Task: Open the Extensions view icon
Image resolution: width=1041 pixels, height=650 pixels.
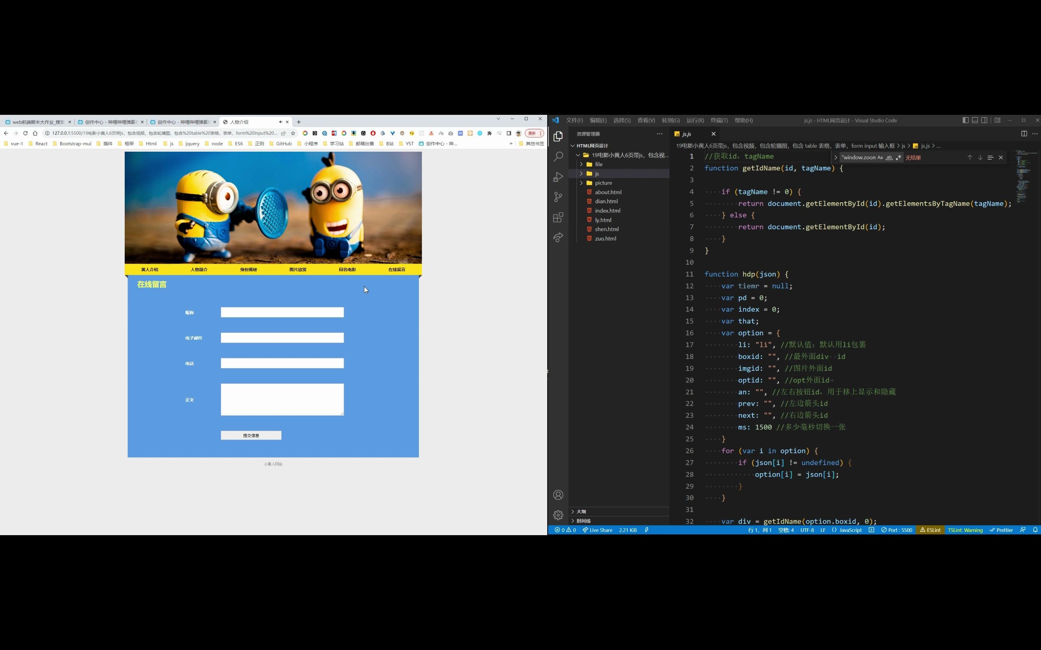Action: [558, 217]
